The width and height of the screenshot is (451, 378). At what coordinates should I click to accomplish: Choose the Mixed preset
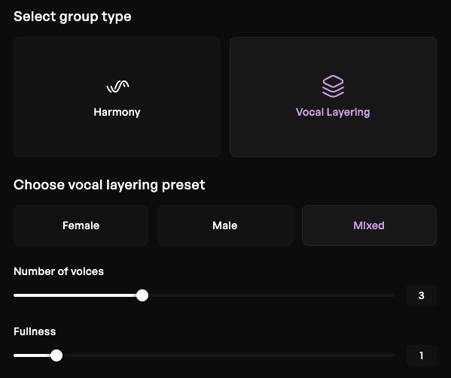coord(369,225)
